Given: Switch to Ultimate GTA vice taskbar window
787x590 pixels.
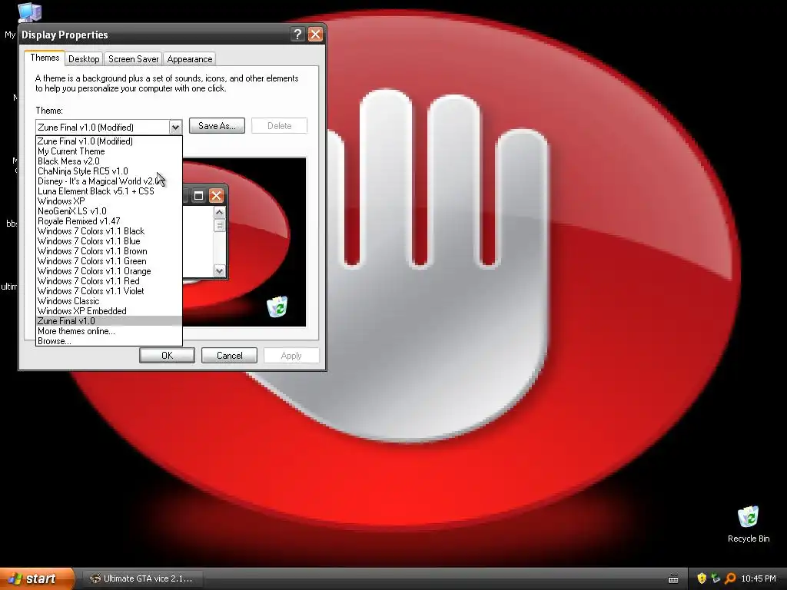Looking at the screenshot, I should point(142,578).
